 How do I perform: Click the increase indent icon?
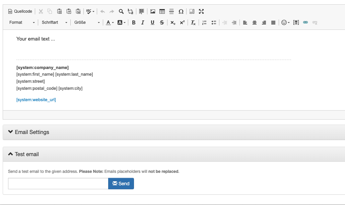(x=234, y=22)
